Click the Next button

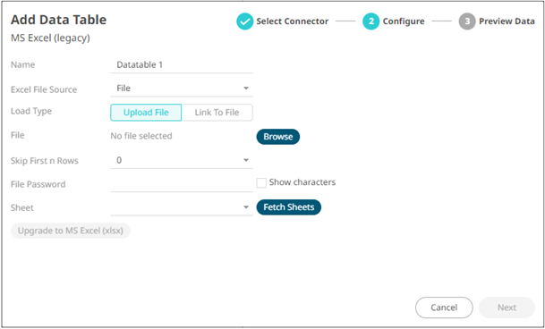pos(507,308)
